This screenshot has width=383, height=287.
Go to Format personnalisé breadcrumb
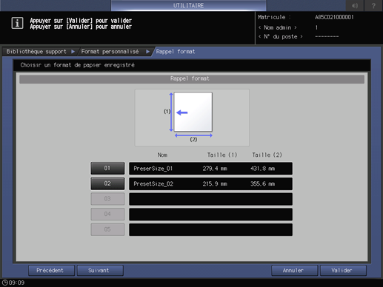(110, 52)
